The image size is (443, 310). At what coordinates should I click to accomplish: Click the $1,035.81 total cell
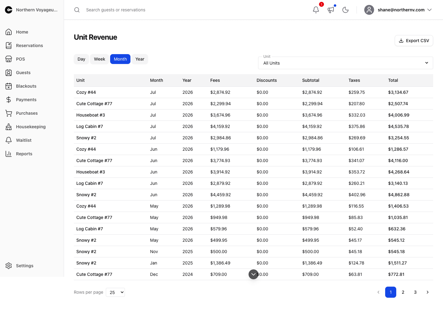click(x=398, y=217)
